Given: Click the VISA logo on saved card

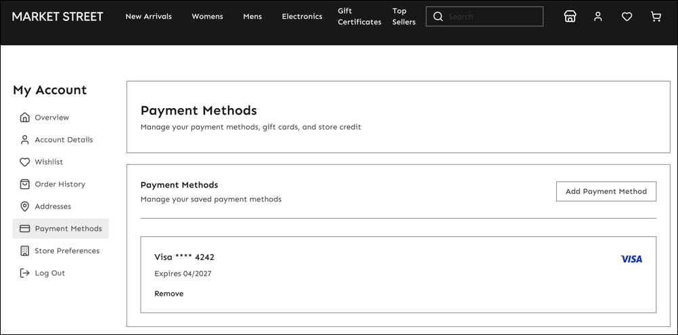Looking at the screenshot, I should 631,259.
